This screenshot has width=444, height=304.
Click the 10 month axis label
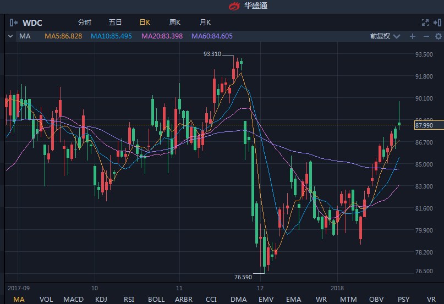pyautogui.click(x=94, y=288)
